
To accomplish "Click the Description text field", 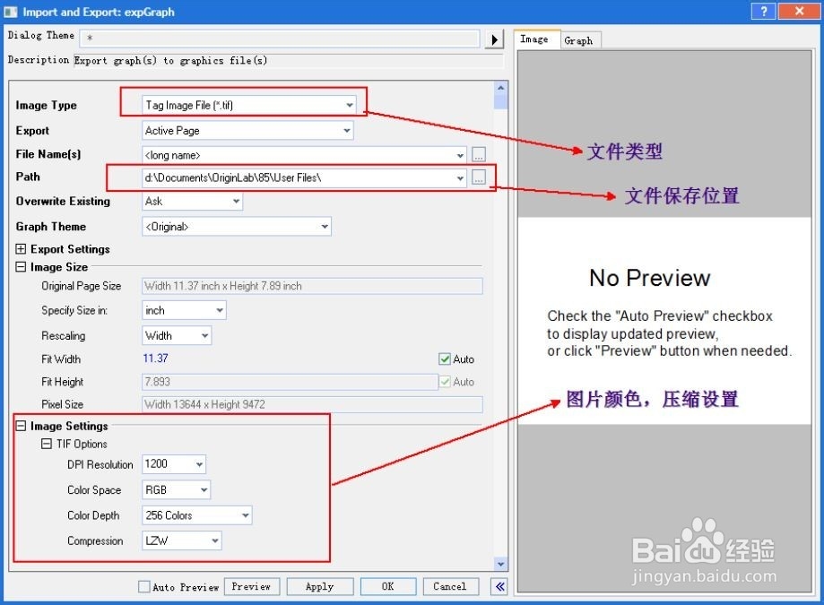I will [x=288, y=61].
